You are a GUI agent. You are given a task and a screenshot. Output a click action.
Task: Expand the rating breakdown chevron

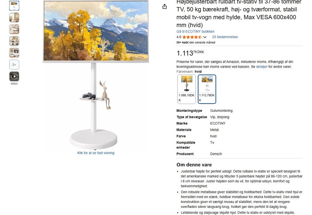205,37
